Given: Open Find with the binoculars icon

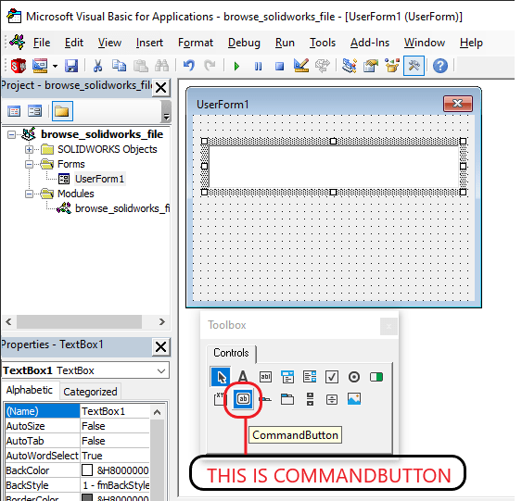Looking at the screenshot, I should pyautogui.click(x=162, y=66).
